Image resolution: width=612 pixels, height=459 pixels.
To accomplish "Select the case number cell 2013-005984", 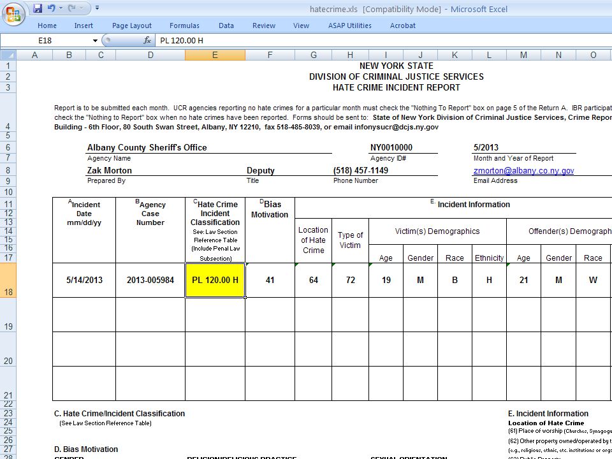I will point(150,280).
